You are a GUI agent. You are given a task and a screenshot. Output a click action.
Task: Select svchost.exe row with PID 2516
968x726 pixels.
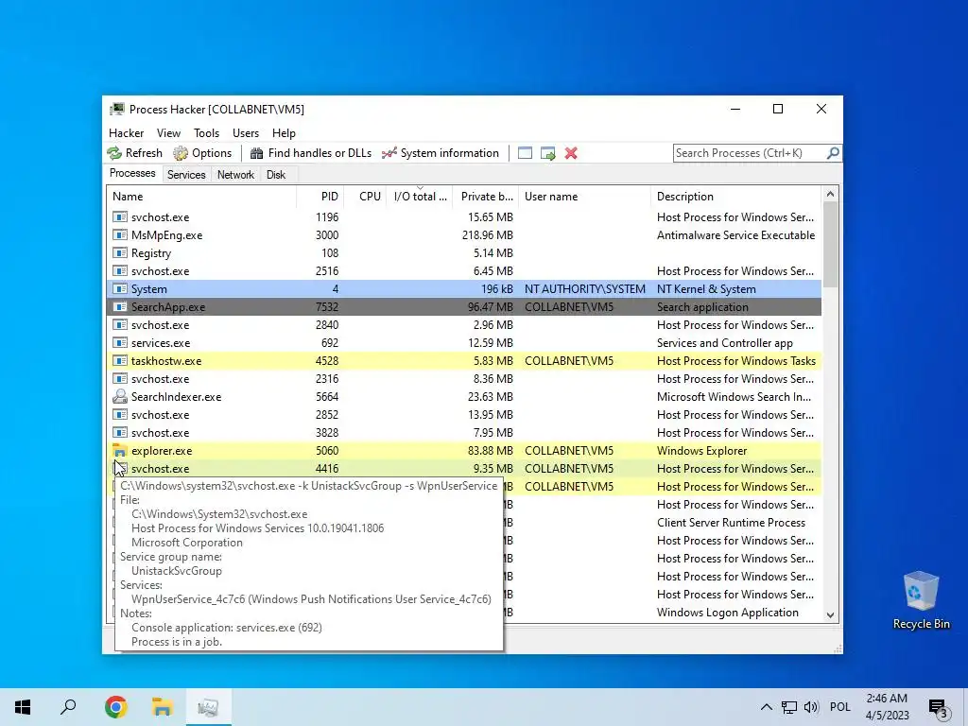[464, 271]
